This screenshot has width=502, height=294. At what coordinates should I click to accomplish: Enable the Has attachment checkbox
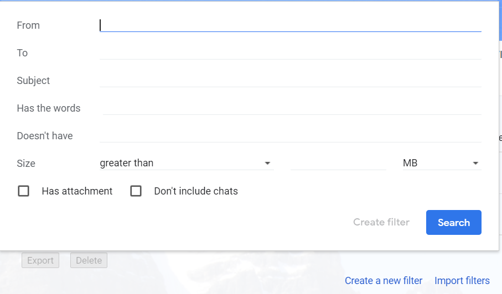click(x=23, y=191)
